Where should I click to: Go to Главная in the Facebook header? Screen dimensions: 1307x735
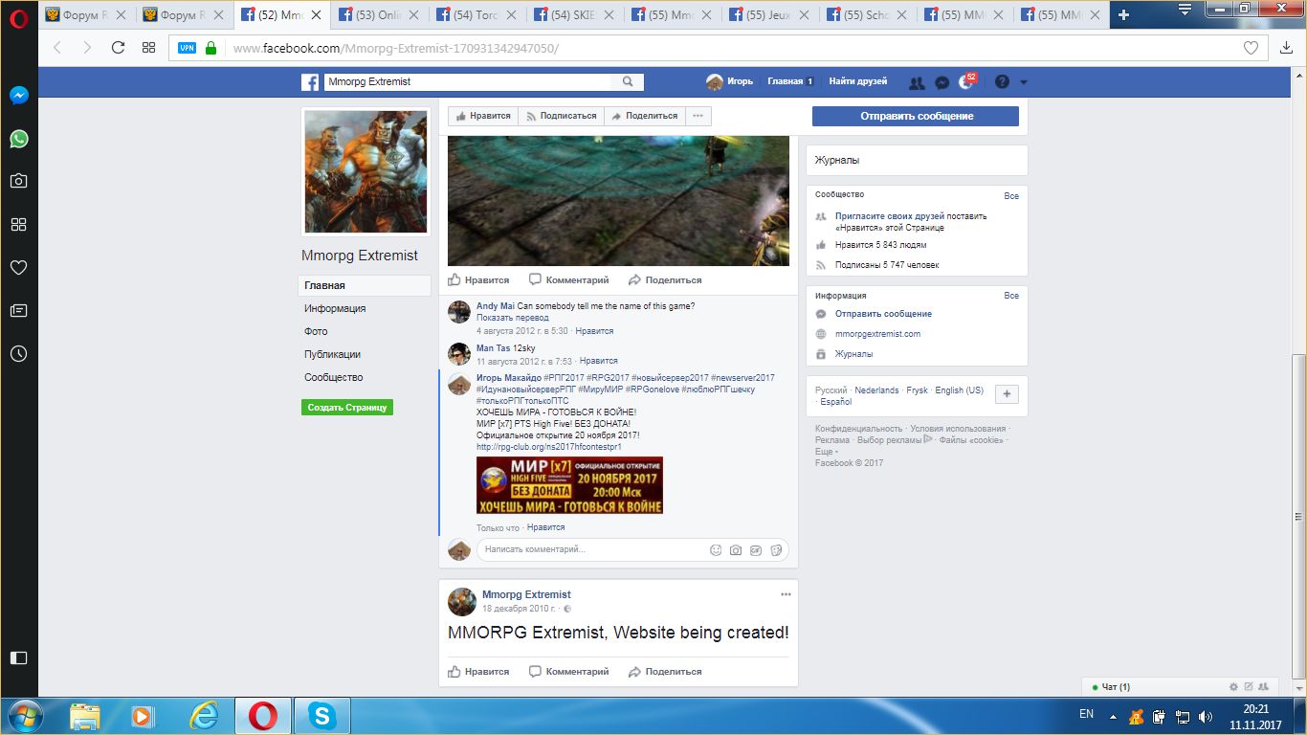(790, 82)
